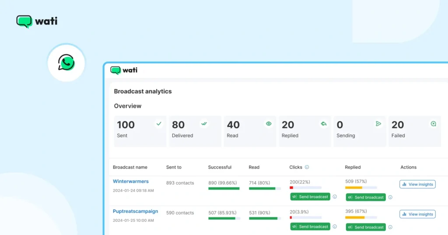448x235 pixels.
Task: Click the reply arrow icon on the Replied card
Action: (x=323, y=124)
